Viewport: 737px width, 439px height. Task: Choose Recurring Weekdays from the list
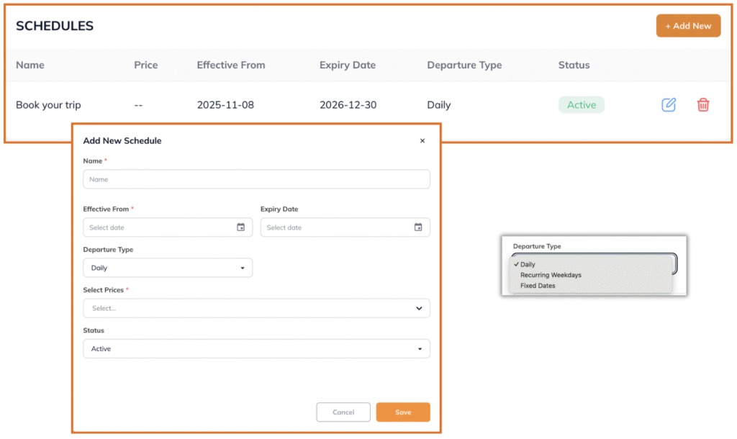[x=551, y=275]
